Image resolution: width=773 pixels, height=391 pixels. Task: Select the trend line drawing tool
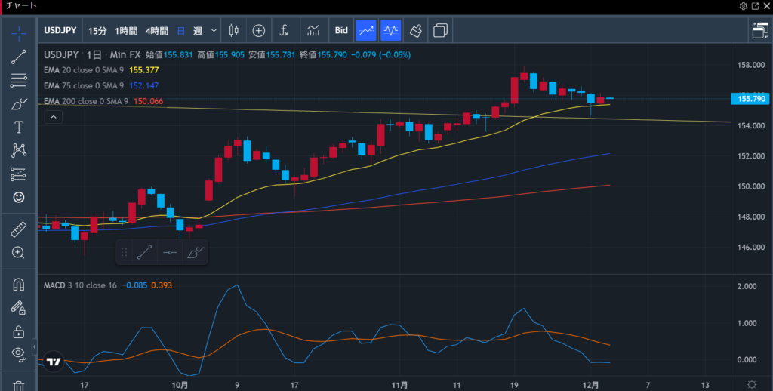(x=19, y=57)
